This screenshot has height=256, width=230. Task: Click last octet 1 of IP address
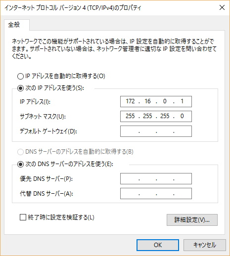tap(182, 101)
